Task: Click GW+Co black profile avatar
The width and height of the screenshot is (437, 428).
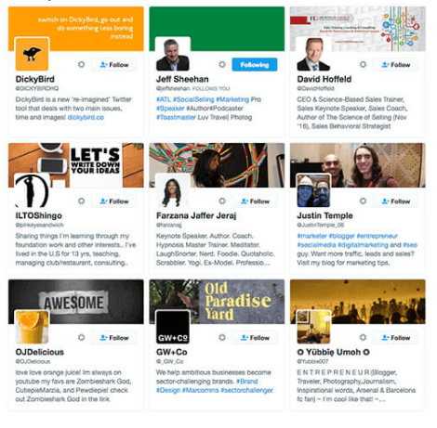Action: point(173,327)
